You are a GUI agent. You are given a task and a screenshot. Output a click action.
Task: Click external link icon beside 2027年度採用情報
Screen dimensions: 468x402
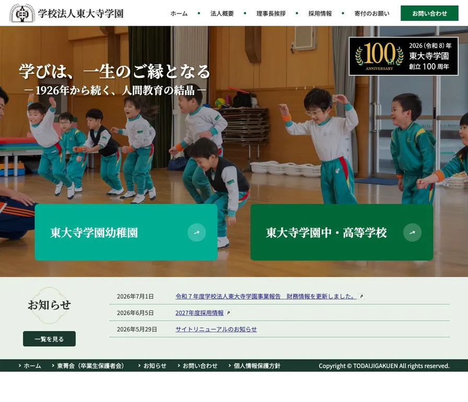pos(228,313)
